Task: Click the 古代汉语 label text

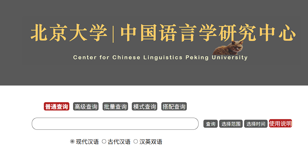Action: click(x=119, y=142)
